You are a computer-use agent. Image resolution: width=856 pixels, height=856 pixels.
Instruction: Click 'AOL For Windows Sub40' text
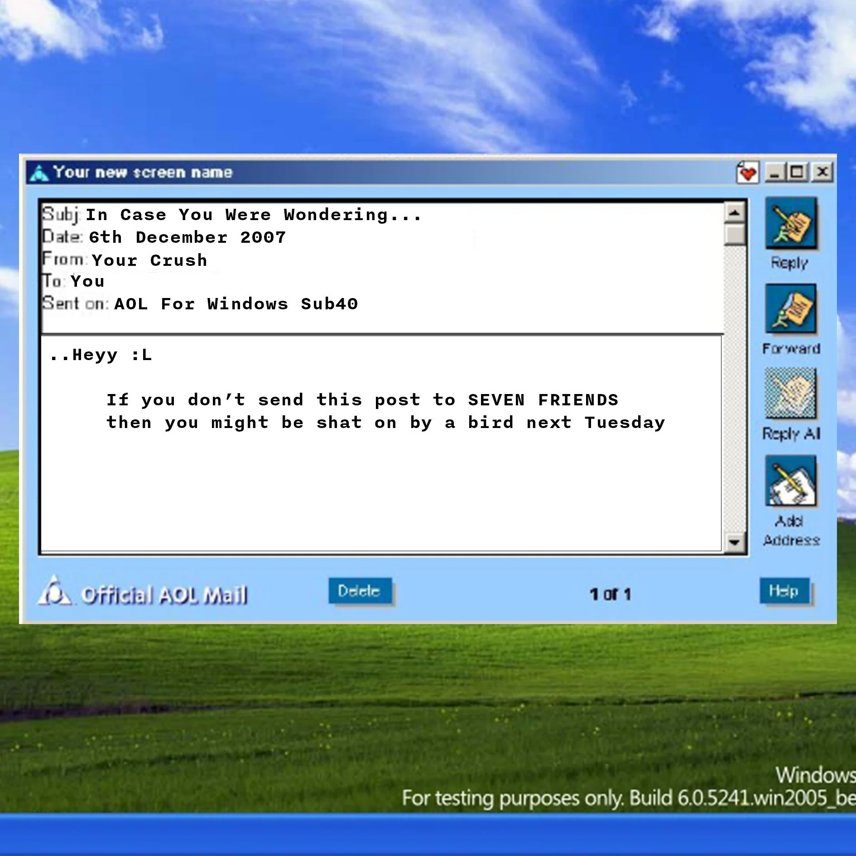click(x=236, y=304)
